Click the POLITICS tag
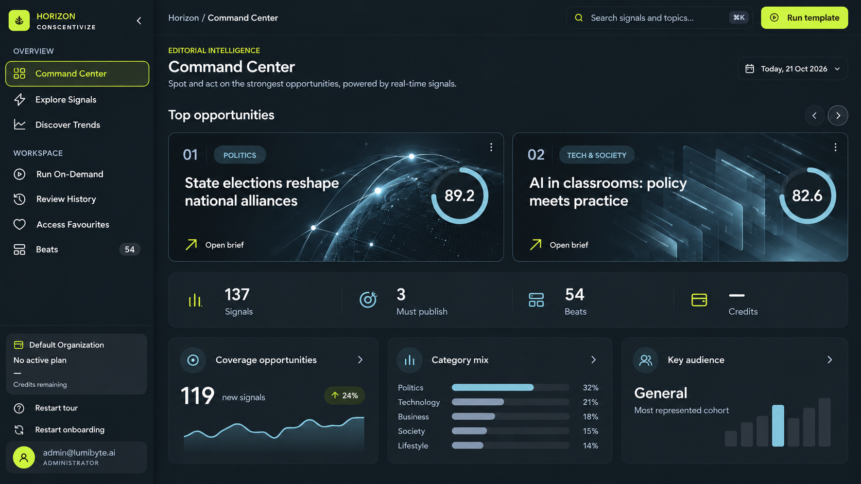The width and height of the screenshot is (861, 484). pos(239,155)
